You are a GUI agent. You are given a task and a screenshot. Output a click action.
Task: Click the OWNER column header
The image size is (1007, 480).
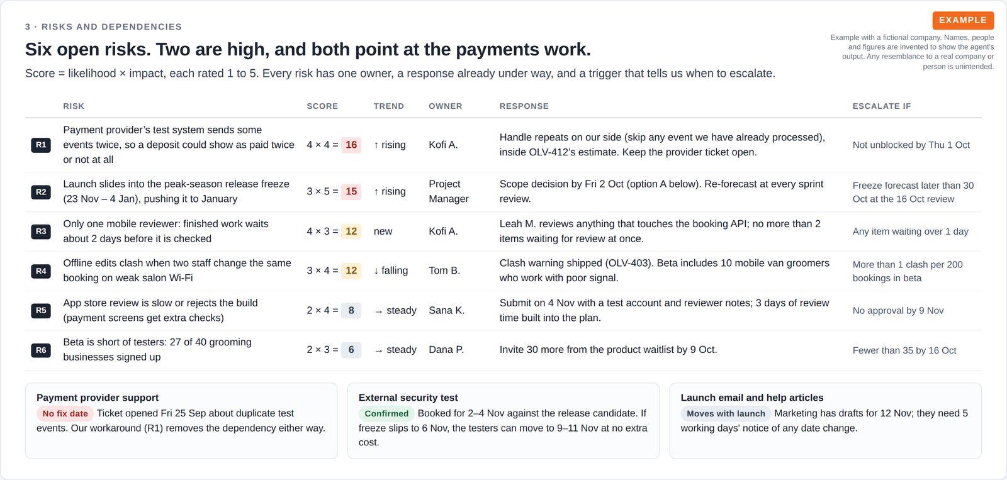(446, 106)
